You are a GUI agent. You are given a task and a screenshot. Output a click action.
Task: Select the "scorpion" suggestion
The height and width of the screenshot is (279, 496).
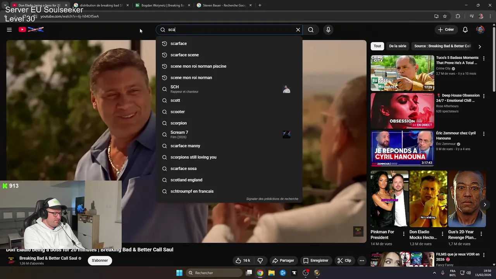pyautogui.click(x=229, y=123)
